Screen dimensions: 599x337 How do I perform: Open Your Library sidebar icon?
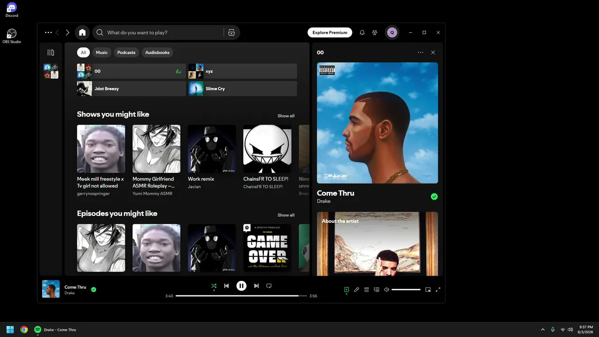pyautogui.click(x=51, y=52)
